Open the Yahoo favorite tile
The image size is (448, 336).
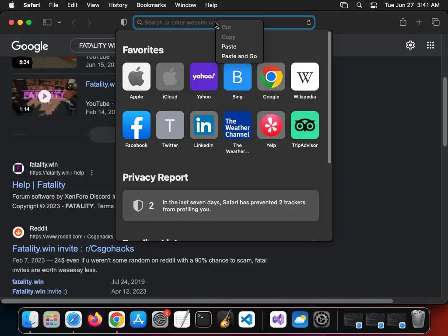[x=204, y=77]
